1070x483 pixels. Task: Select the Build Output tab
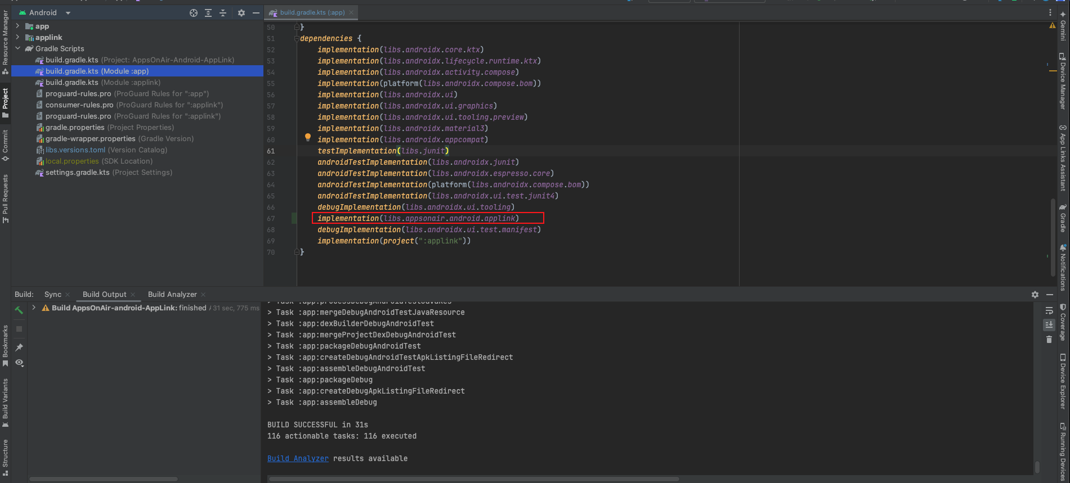pos(104,294)
